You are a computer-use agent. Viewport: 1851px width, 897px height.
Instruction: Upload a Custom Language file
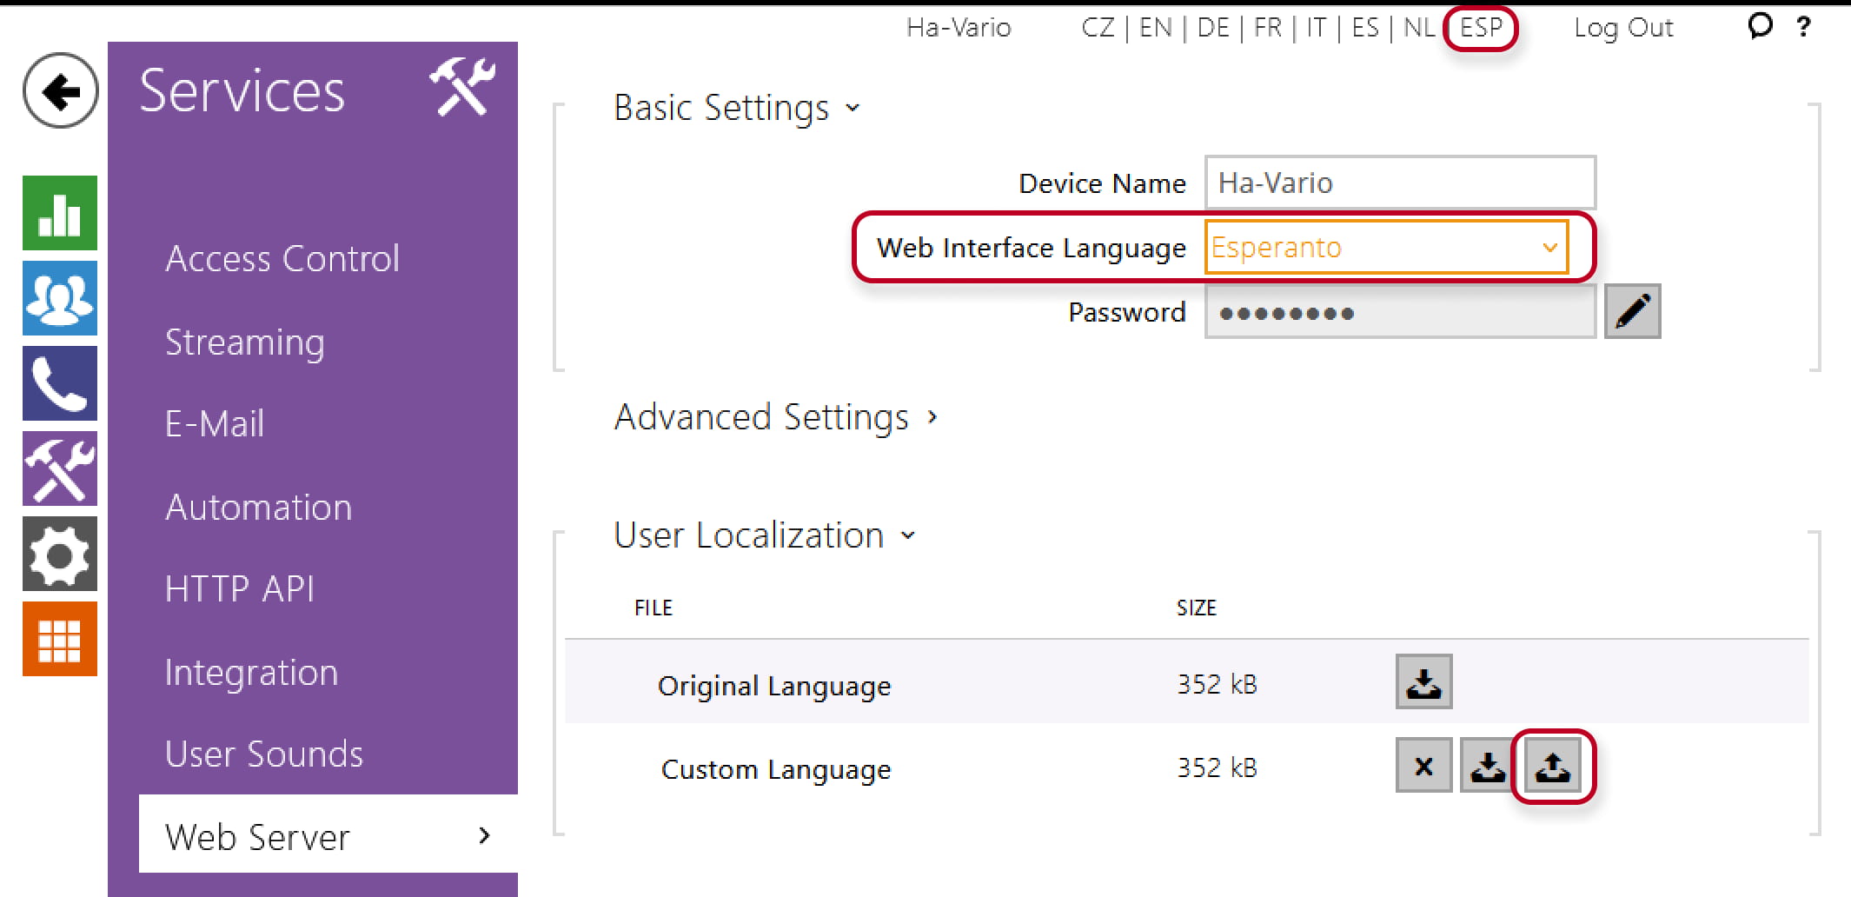1553,766
